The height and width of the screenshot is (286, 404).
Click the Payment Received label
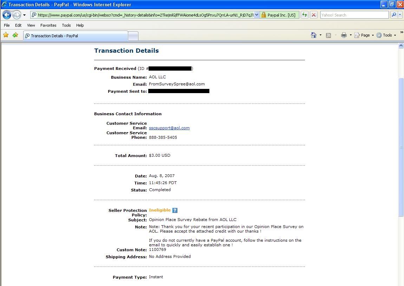tap(115, 69)
